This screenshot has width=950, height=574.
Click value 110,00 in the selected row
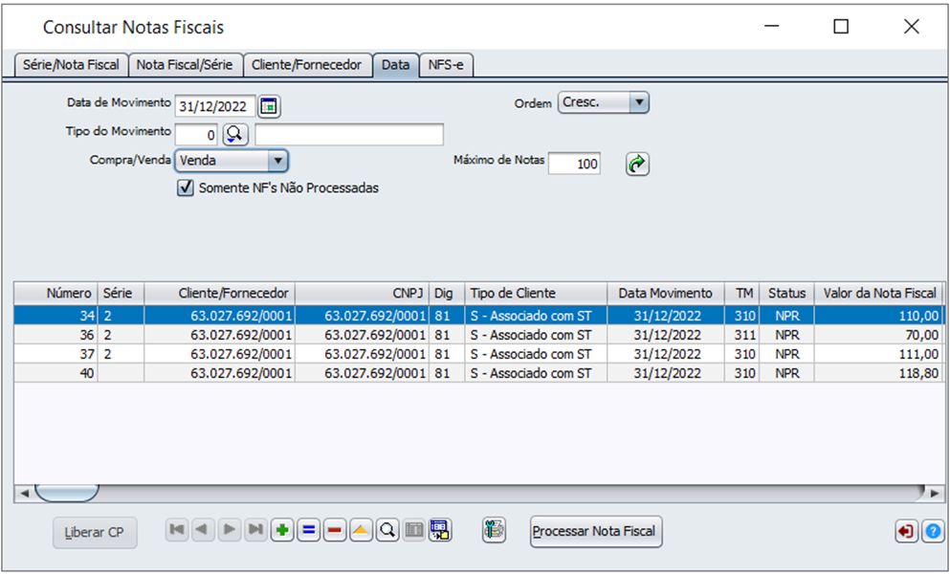(919, 316)
